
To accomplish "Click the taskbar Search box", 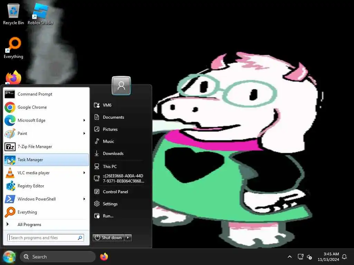I will click(x=58, y=257).
